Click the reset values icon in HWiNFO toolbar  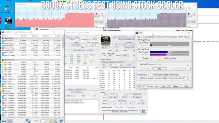[x=55, y=121]
